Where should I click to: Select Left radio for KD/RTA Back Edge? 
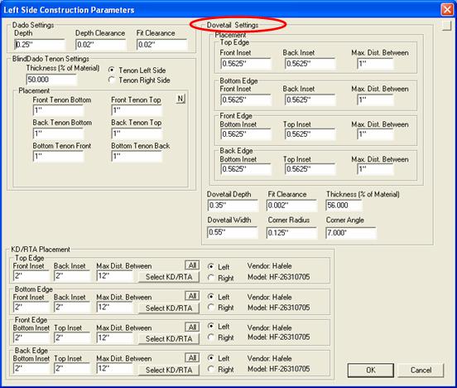211,358
